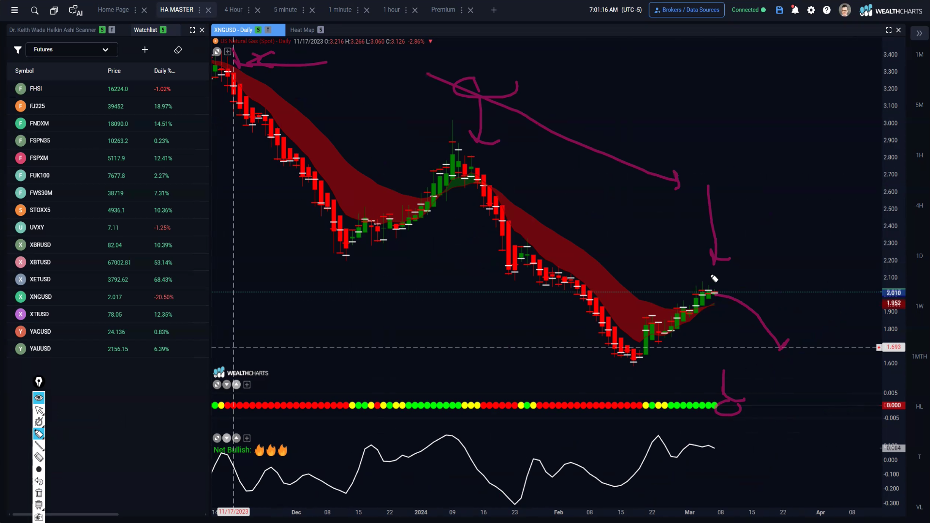Switch to the 5 minute workspace tab

coord(285,10)
